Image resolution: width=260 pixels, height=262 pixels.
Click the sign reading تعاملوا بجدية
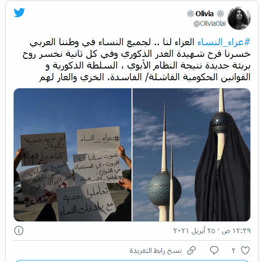click(x=86, y=202)
